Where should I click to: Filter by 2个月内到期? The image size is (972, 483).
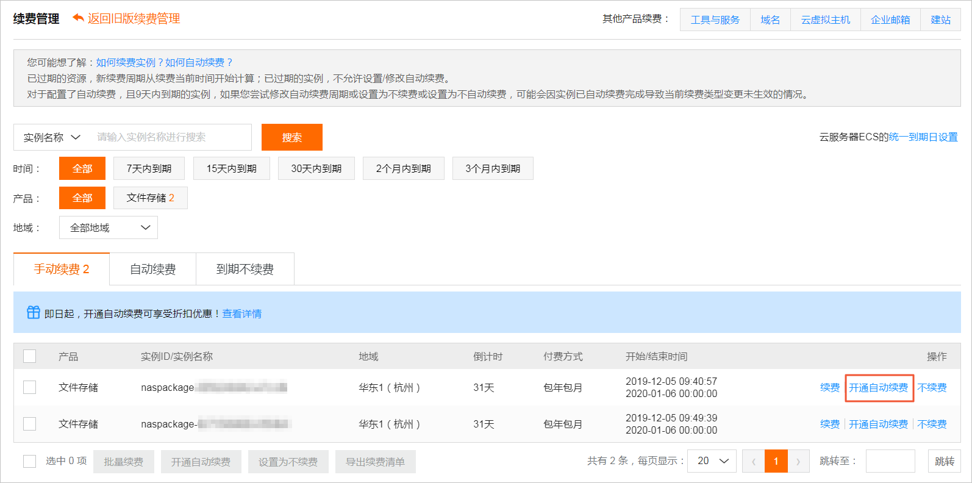coord(404,168)
